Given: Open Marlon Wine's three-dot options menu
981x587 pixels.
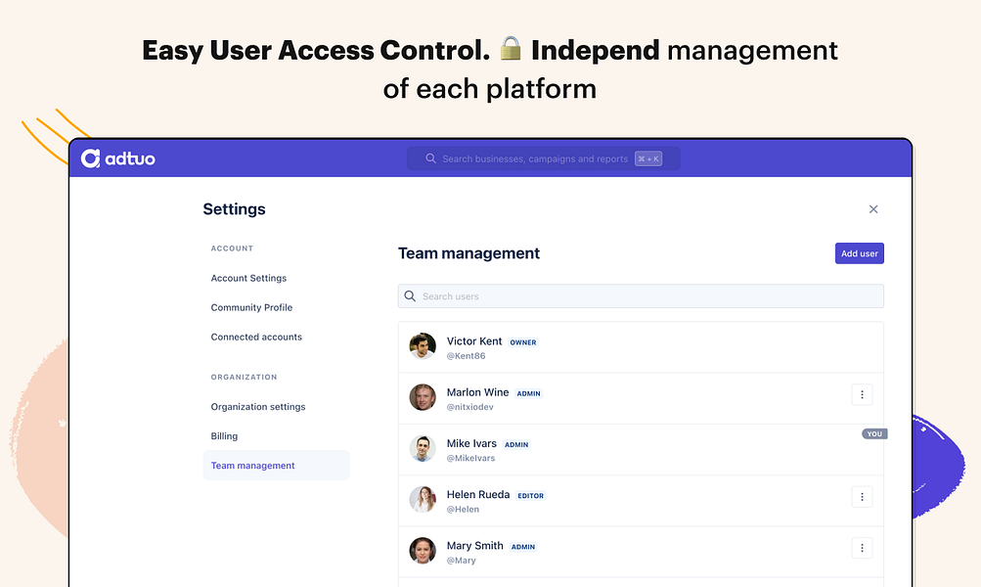Looking at the screenshot, I should pos(862,395).
